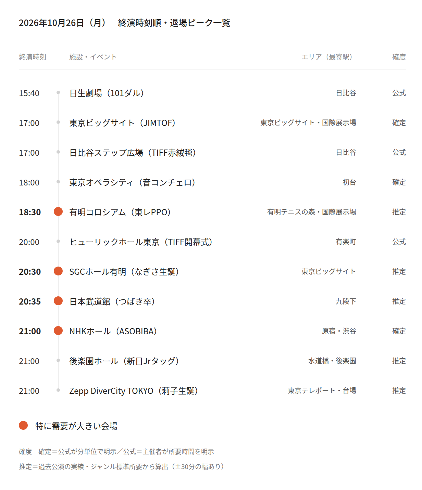Click the orange legend dot for 特に需要が大きい会場

tap(23, 426)
